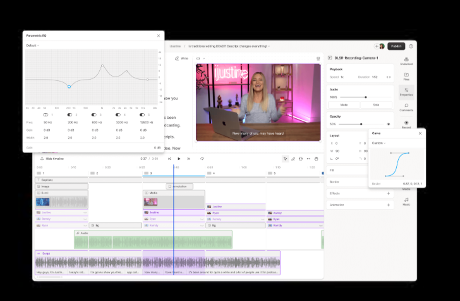
Task: Expand the Ramdy track in scene 5
Action: pyautogui.click(x=320, y=226)
